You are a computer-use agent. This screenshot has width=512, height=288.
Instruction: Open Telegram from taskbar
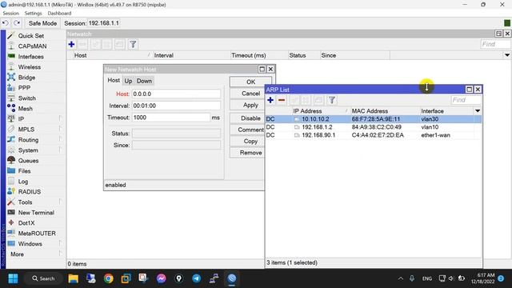click(196, 278)
